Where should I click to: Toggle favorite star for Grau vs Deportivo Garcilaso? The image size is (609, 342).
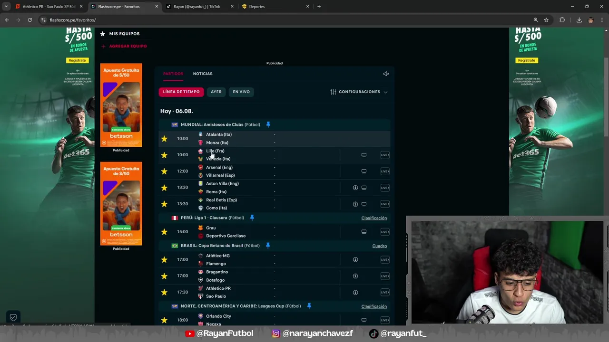[164, 232]
